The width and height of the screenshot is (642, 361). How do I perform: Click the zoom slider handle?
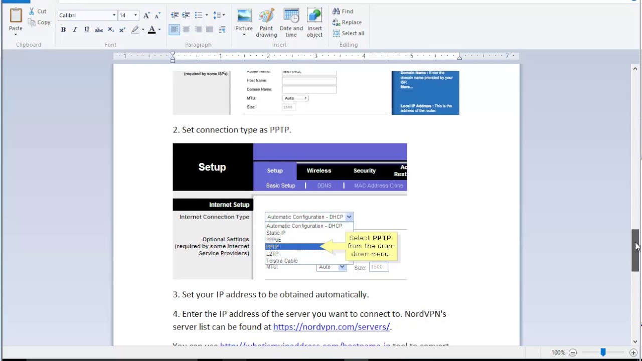coord(603,352)
